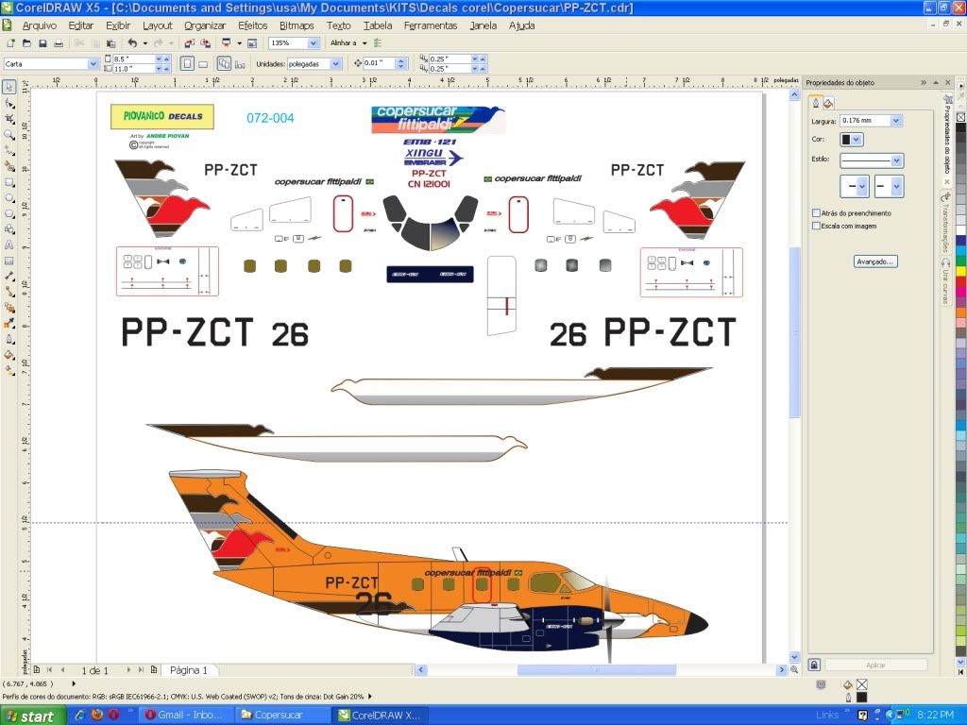Open the Arquivo menu
The height and width of the screenshot is (725, 967).
coord(40,25)
